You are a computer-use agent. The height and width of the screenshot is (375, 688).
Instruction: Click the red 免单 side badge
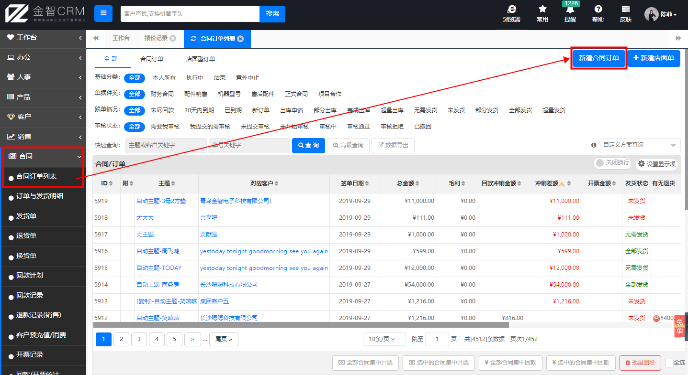click(680, 327)
